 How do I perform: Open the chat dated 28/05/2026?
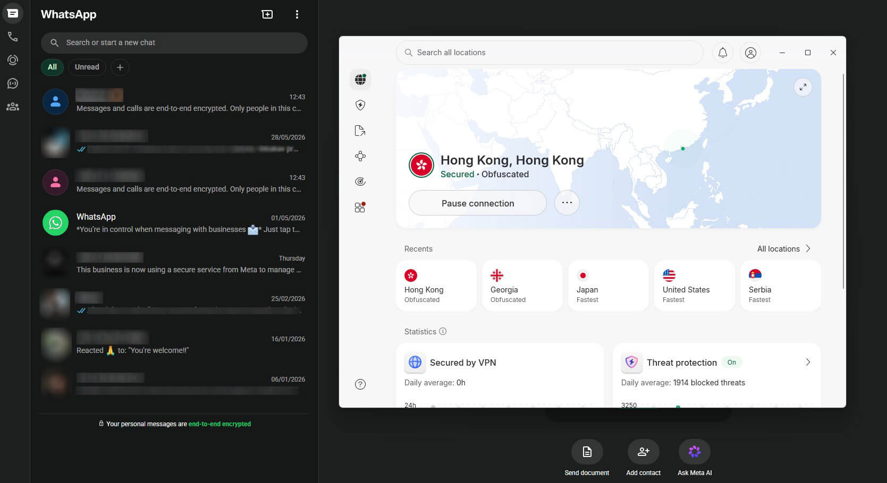coord(174,142)
